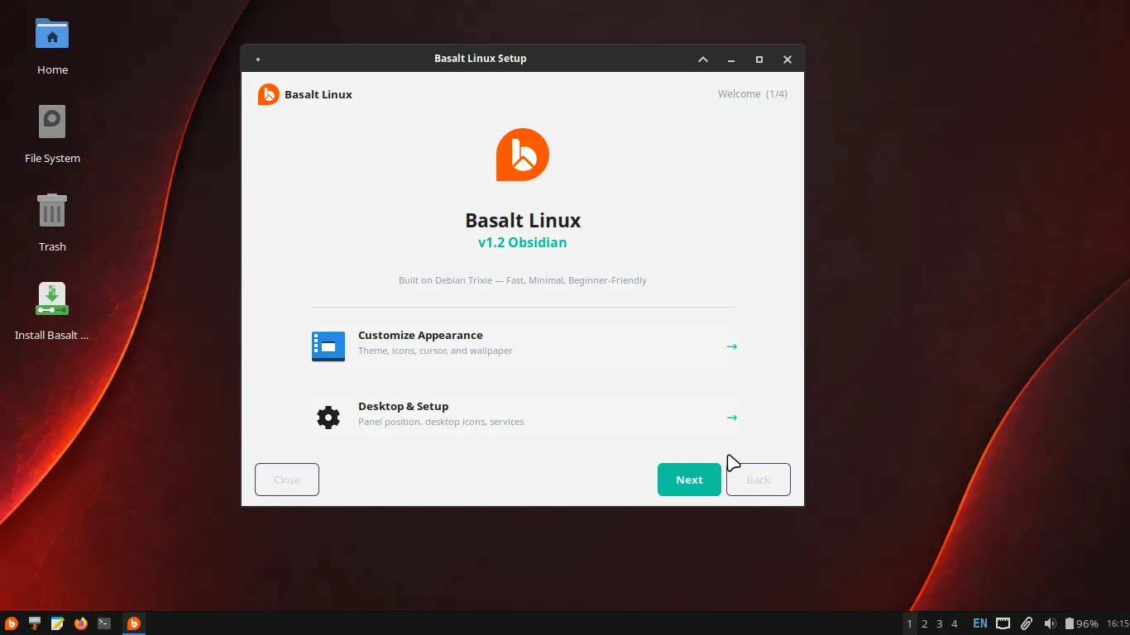Select workspace 1 in the pager
The height and width of the screenshot is (635, 1130).
[910, 623]
